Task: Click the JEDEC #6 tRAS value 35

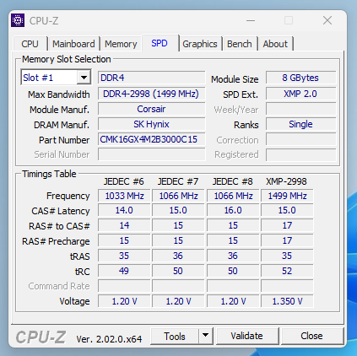Action: (124, 256)
